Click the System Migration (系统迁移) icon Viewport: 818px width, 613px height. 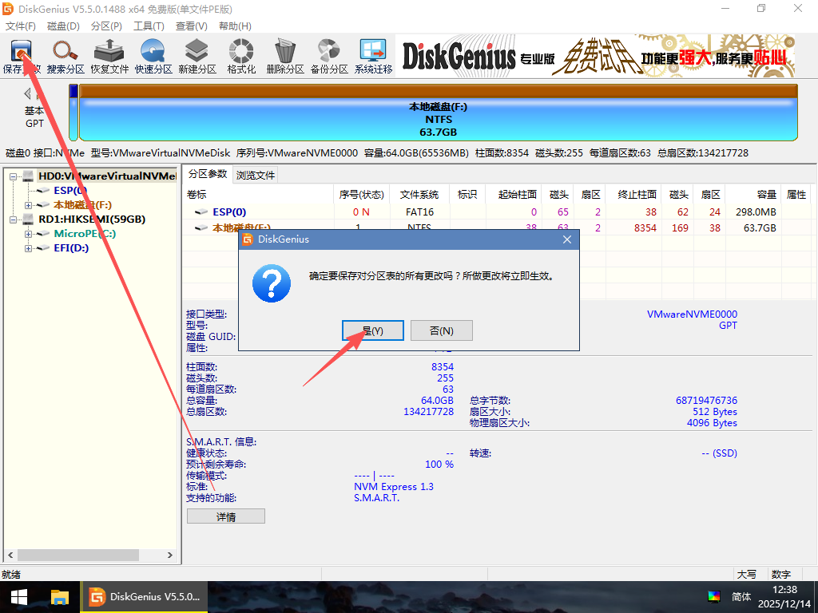coord(373,56)
